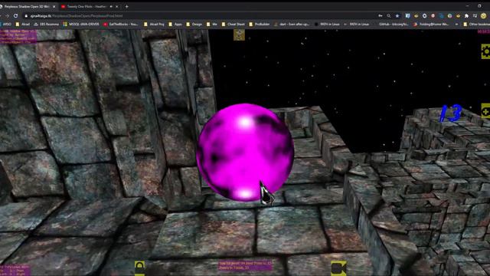Click the globe-shaped extension icon

(x=449, y=15)
